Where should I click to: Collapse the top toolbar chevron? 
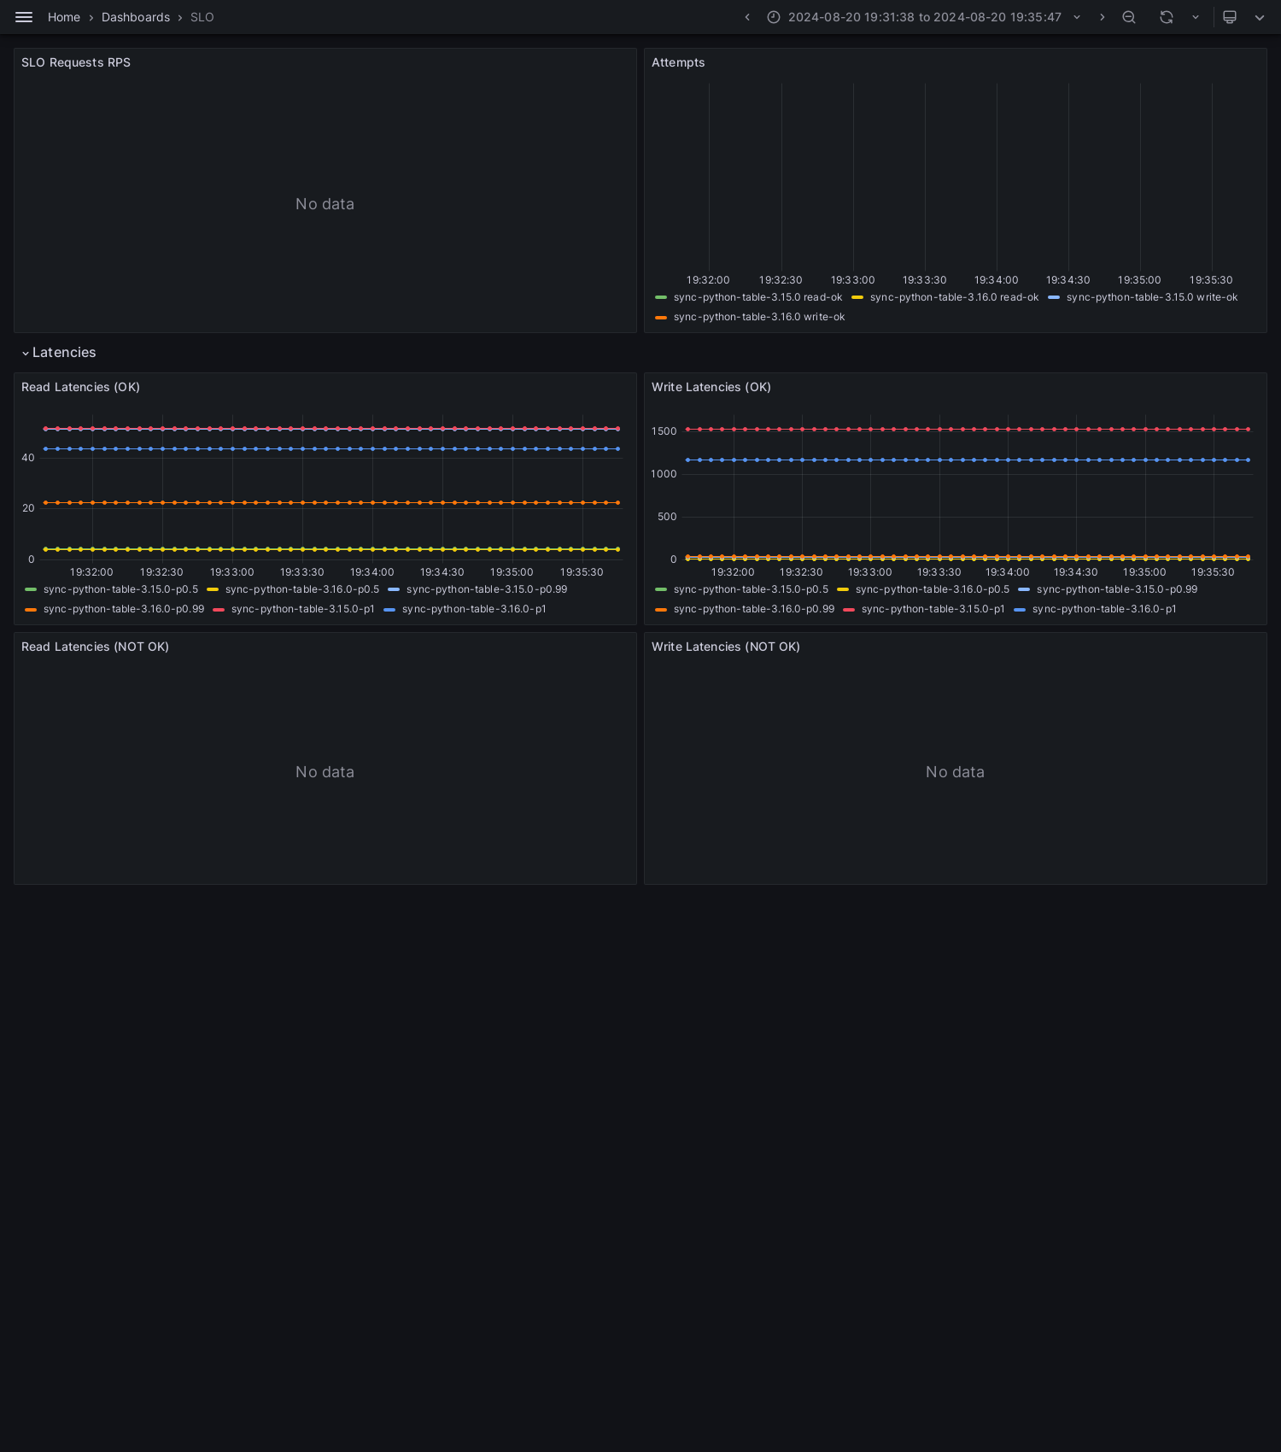pos(1260,17)
